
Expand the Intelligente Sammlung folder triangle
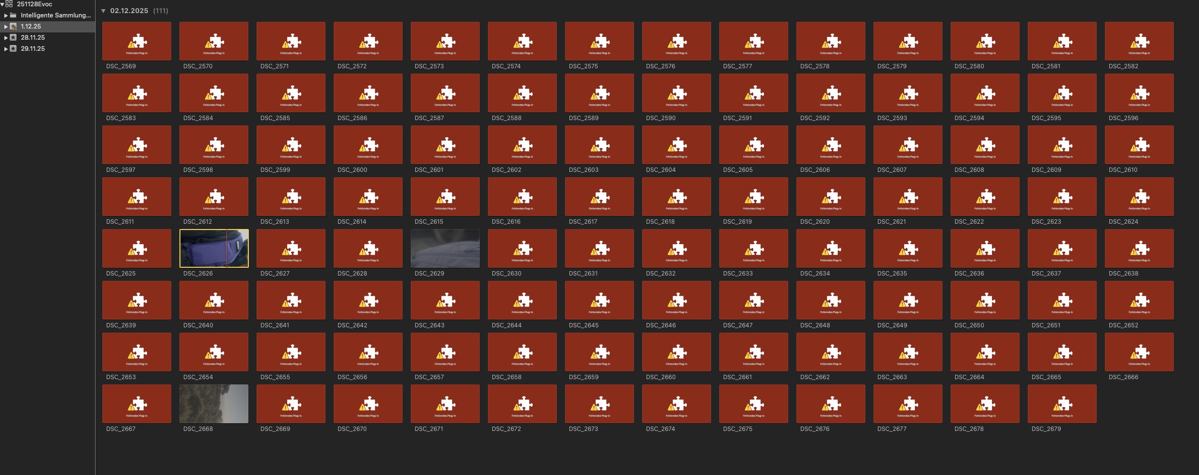pyautogui.click(x=6, y=15)
